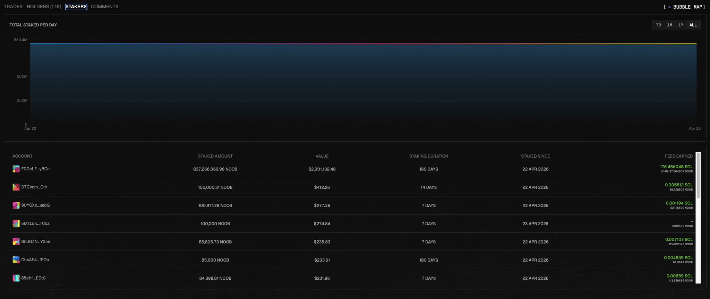Select the ALL chart range
The height and width of the screenshot is (299, 710).
pos(693,25)
